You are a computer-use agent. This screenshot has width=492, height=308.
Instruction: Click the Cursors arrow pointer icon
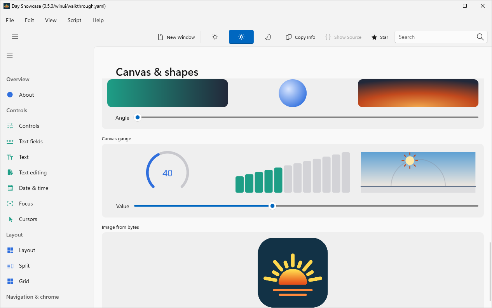(x=10, y=219)
